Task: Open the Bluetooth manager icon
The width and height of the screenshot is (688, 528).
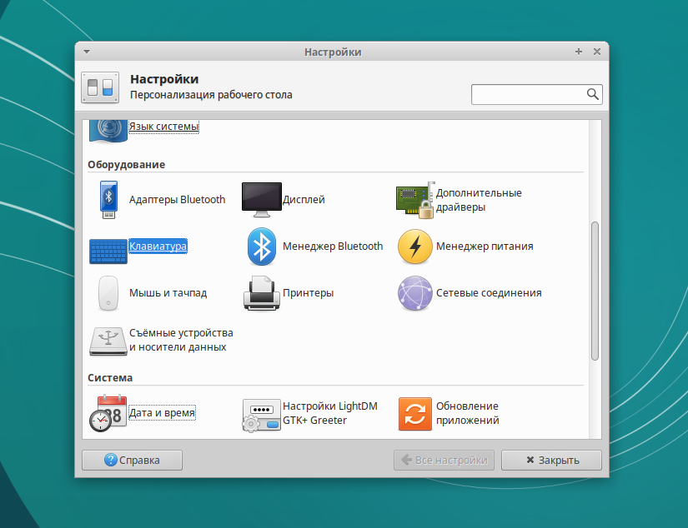Action: [262, 247]
